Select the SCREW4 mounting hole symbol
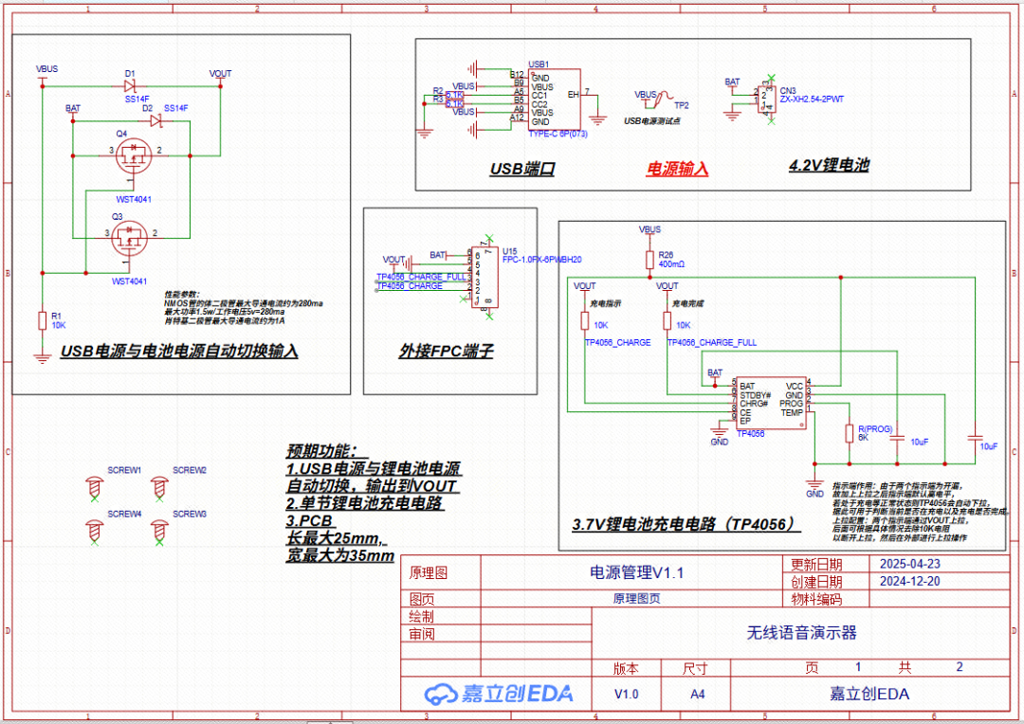Viewport: 1024px width, 724px height. [95, 532]
